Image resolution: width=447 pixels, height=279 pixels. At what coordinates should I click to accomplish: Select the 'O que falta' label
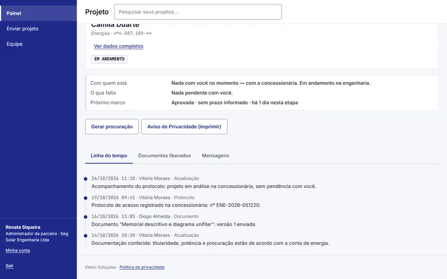[x=103, y=93]
